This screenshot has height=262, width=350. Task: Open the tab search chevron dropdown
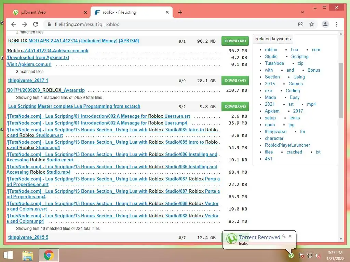point(302,12)
